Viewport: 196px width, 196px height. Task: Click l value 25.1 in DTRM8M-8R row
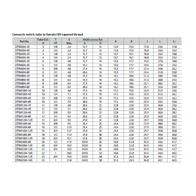coord(146,87)
